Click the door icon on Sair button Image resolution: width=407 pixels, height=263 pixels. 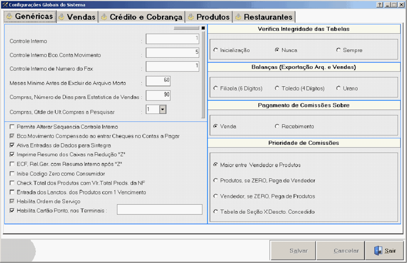pyautogui.click(x=378, y=251)
